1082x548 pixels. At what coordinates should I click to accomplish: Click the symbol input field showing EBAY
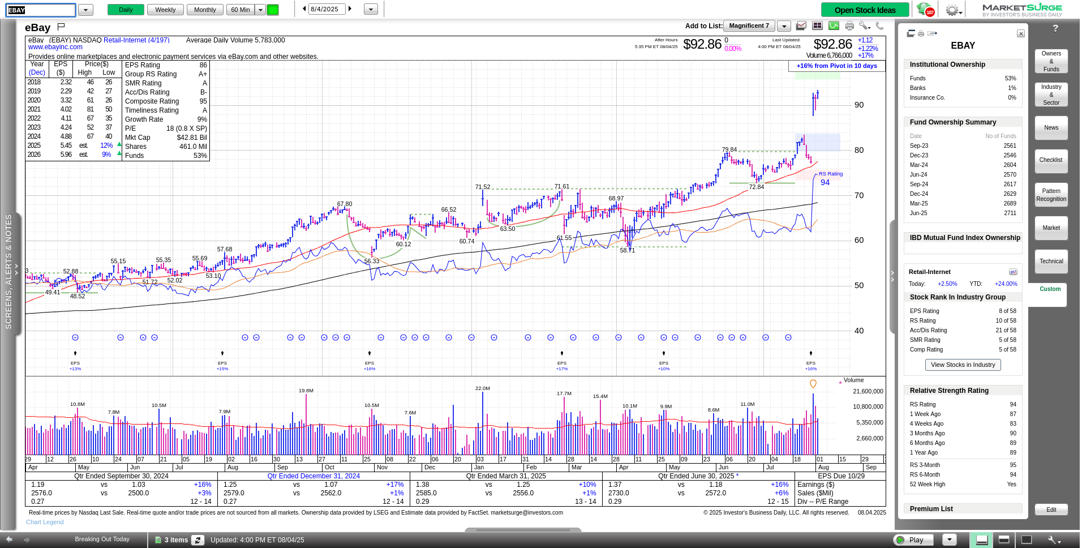pos(41,10)
